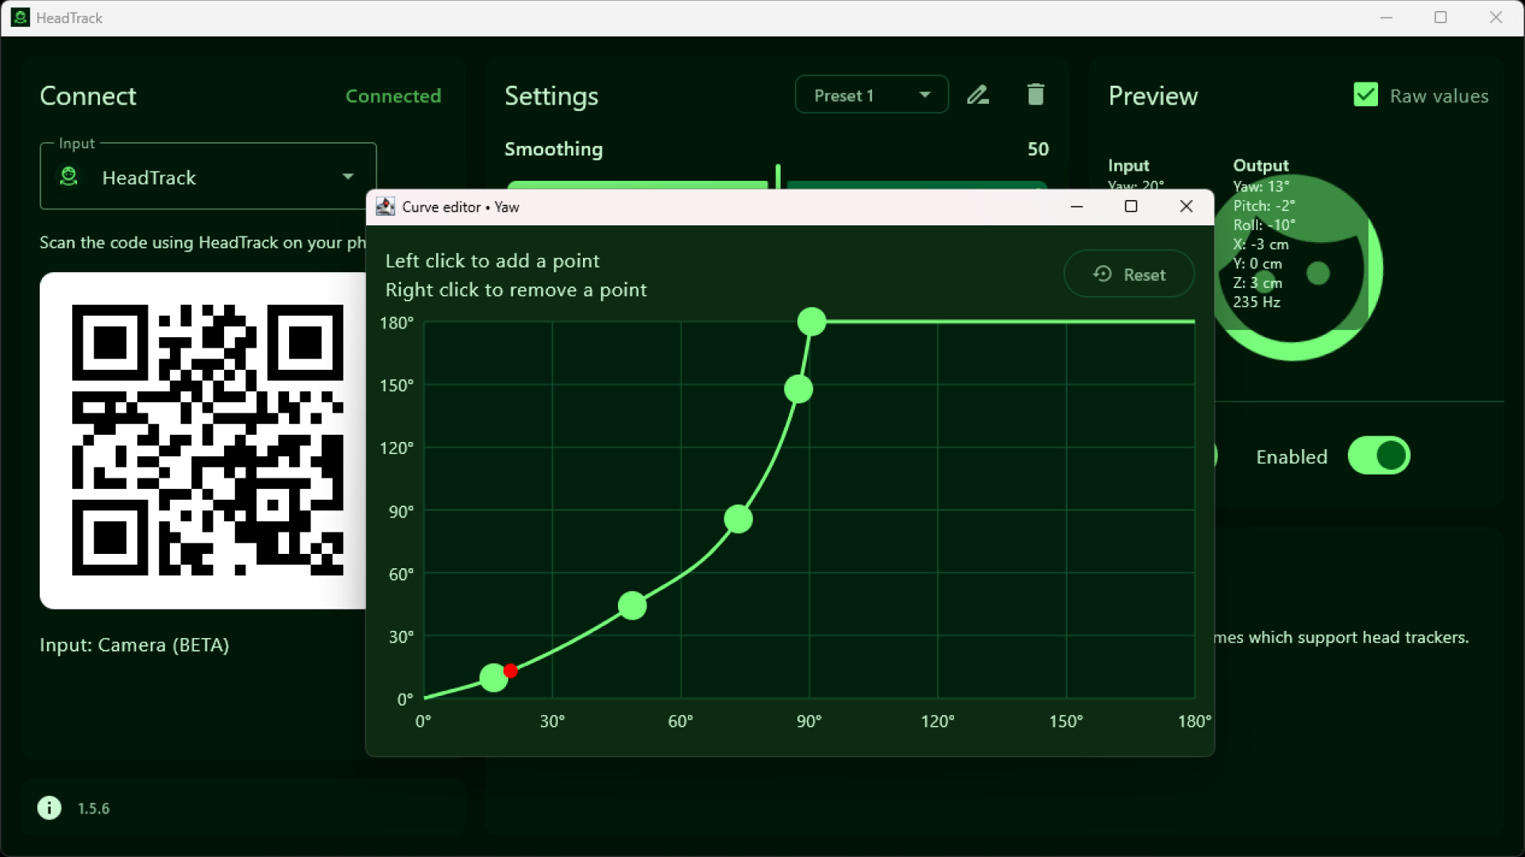Click the curve point near 150° output
Viewport: 1525px width, 857px height.
[798, 389]
